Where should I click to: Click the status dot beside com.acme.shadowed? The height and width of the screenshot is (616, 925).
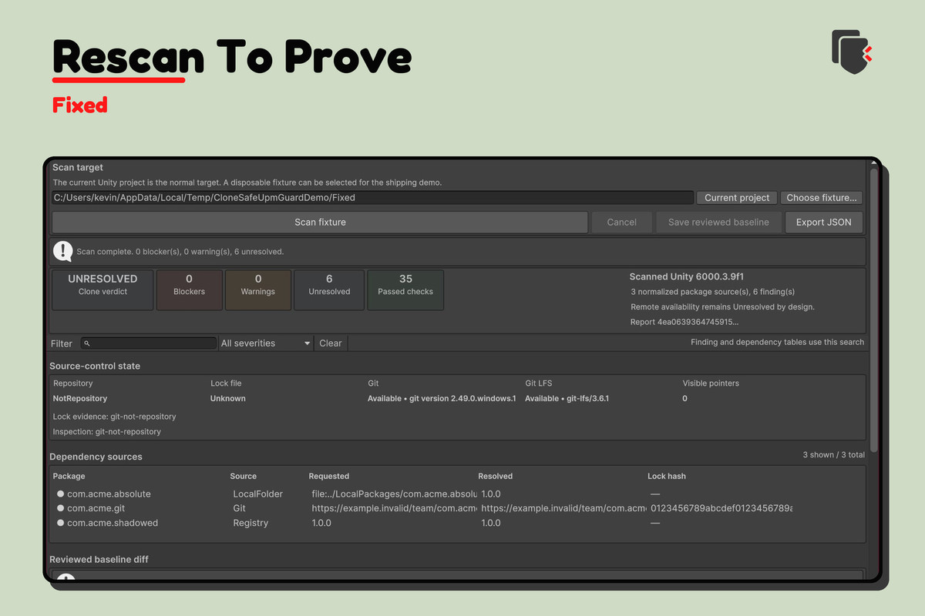(60, 524)
